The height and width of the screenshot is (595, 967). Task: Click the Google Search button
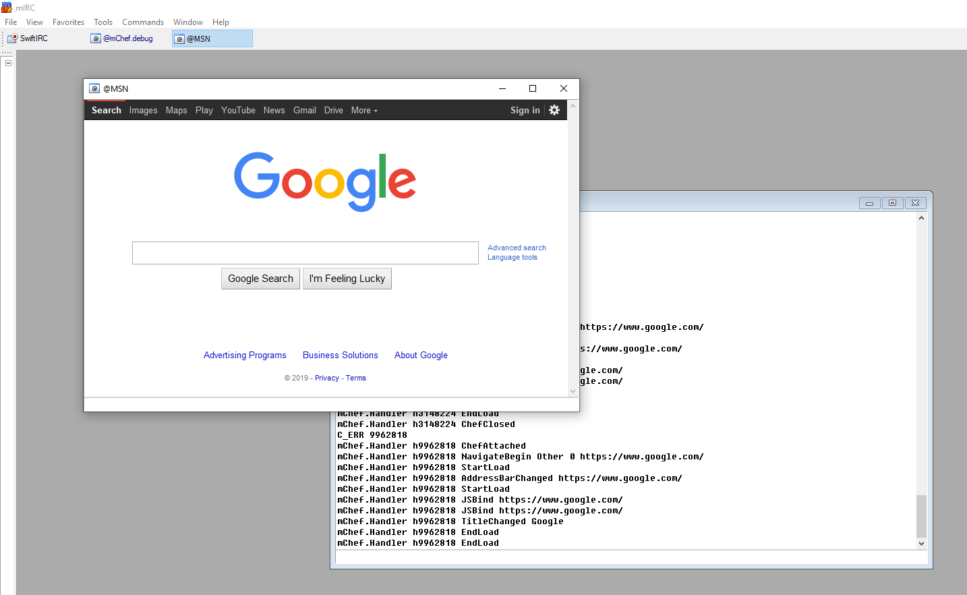(260, 279)
